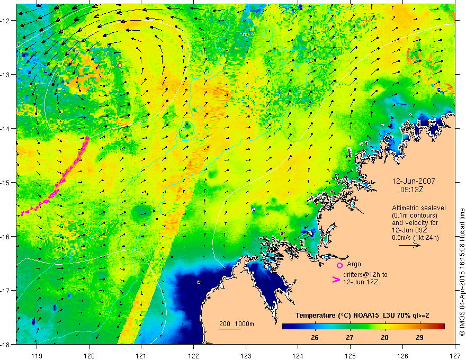The image size is (466, 360).
Task: Click the 120 longitude axis label
Action: coord(89,356)
